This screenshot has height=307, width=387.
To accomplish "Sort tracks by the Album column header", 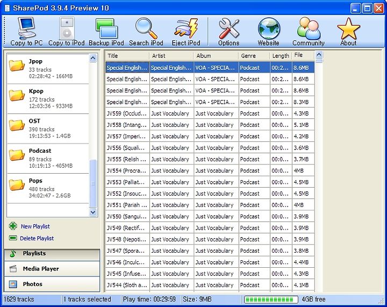I will point(216,56).
